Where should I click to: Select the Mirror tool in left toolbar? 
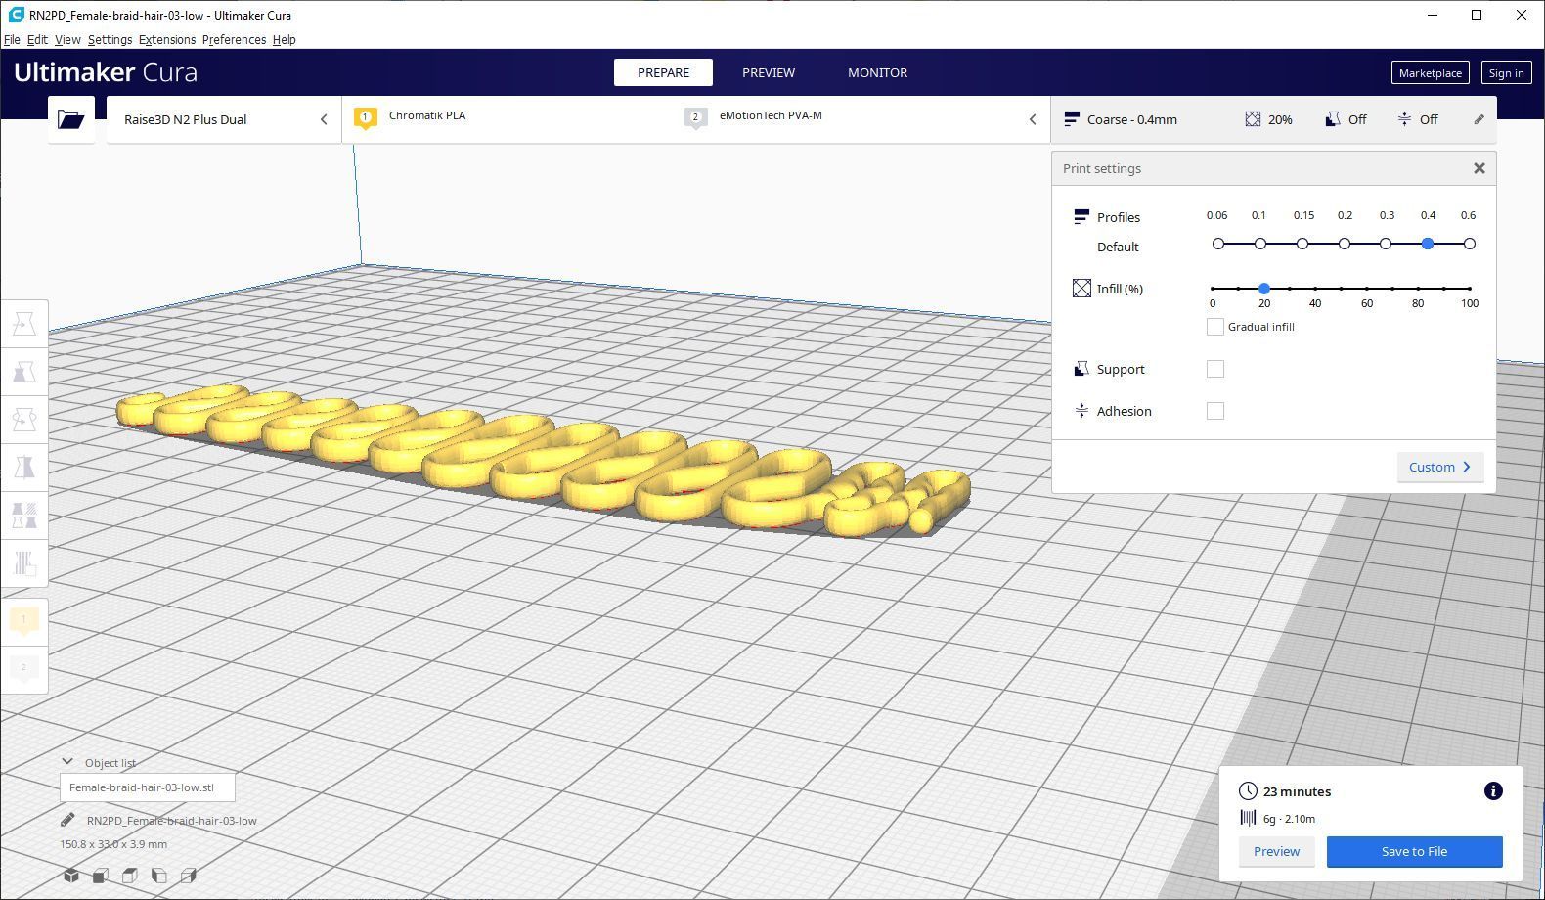click(24, 468)
